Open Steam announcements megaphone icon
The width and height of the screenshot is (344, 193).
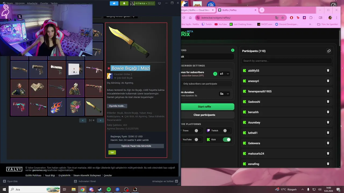click(x=114, y=3)
